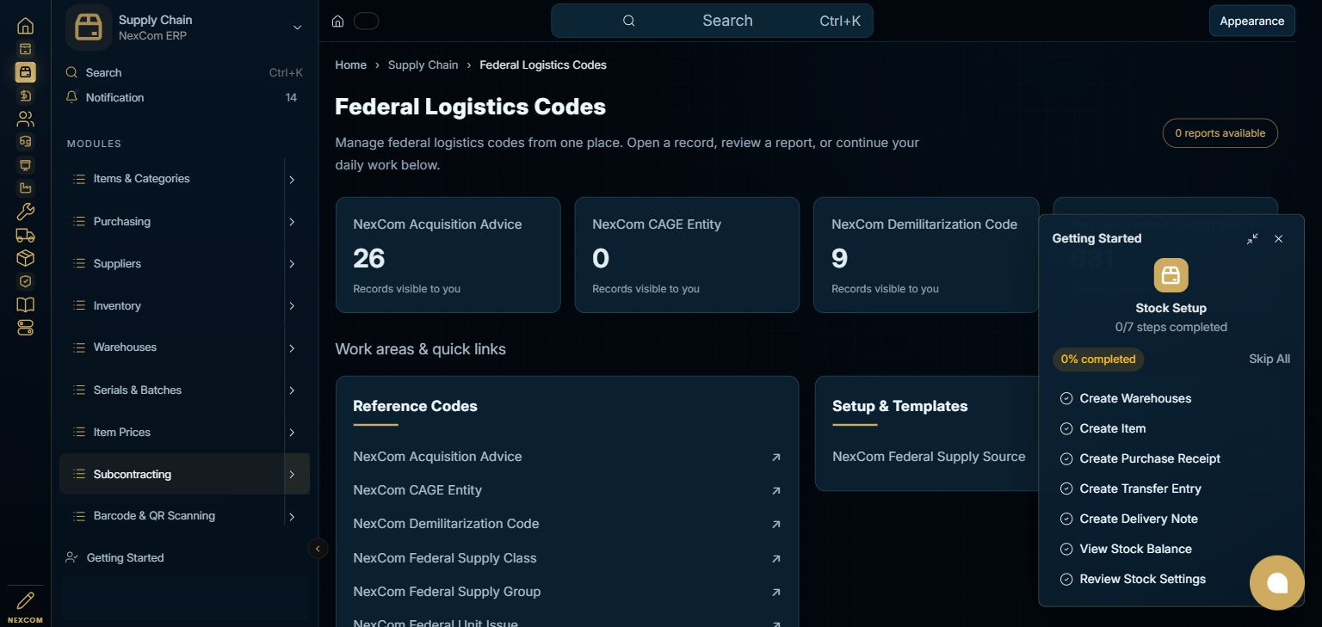This screenshot has height=627, width=1322.
Task: Open the delivery truck icon in the left rail
Action: (x=26, y=235)
